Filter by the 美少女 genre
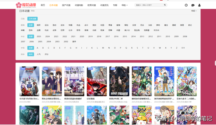216x125 pixels. 127,30
